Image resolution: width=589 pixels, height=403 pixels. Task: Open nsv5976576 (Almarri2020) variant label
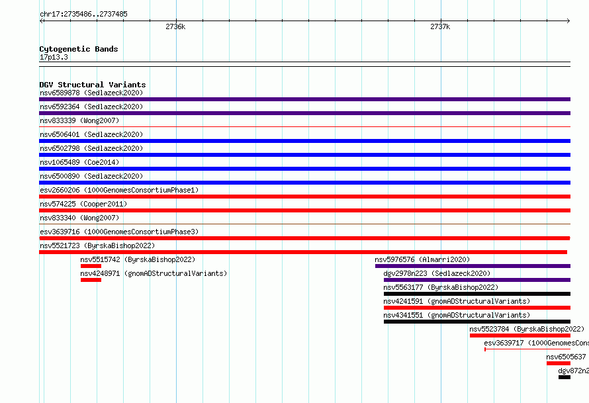click(x=422, y=259)
